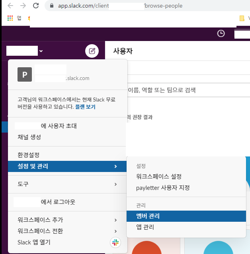Open the yellow bookmarks folder icon
This screenshot has height=254, width=250.
pos(242,18)
